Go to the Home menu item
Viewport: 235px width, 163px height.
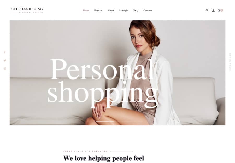point(86,10)
